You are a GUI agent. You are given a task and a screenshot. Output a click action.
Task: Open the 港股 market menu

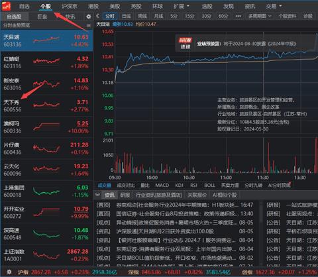[x=93, y=6]
